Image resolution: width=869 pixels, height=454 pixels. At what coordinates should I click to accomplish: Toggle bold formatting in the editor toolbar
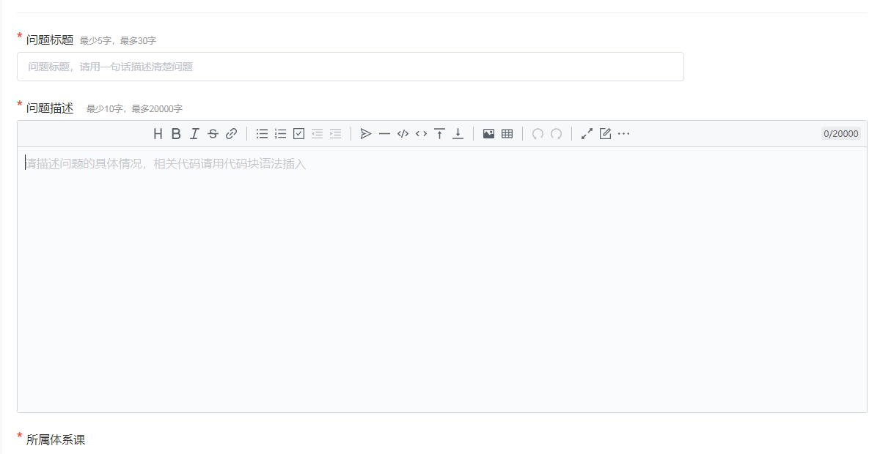tap(176, 134)
